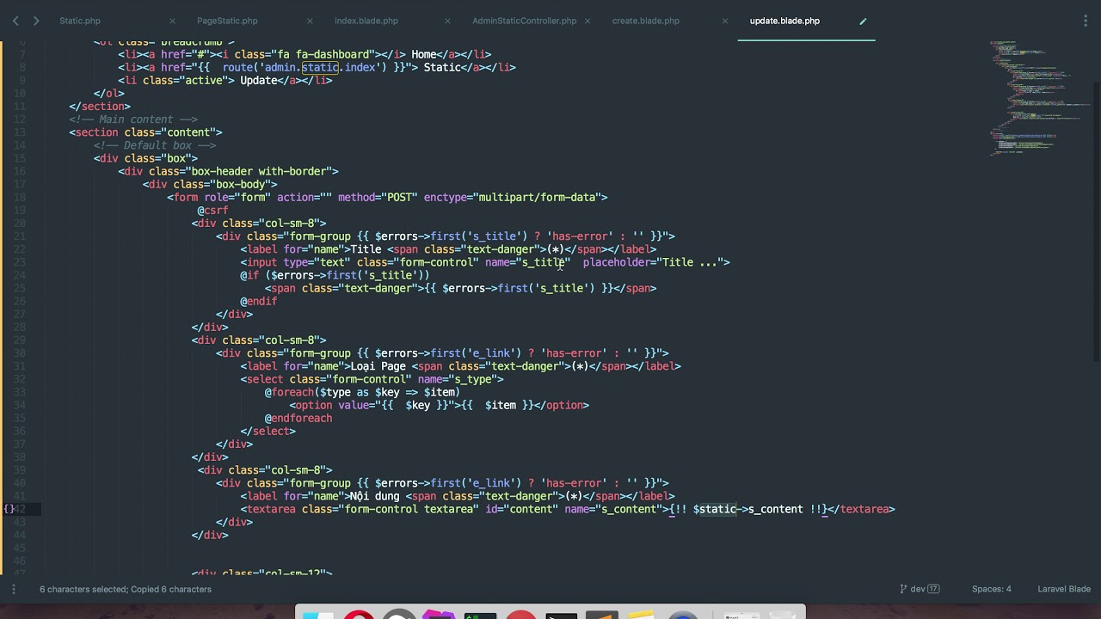
Task: Switch to the Static.php tab
Action: [x=80, y=21]
